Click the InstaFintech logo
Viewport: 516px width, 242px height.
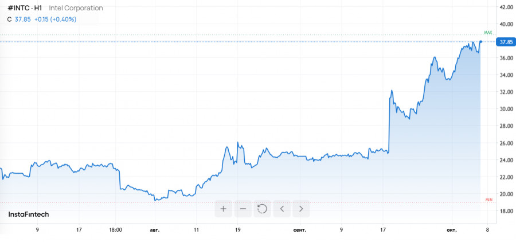click(x=29, y=214)
